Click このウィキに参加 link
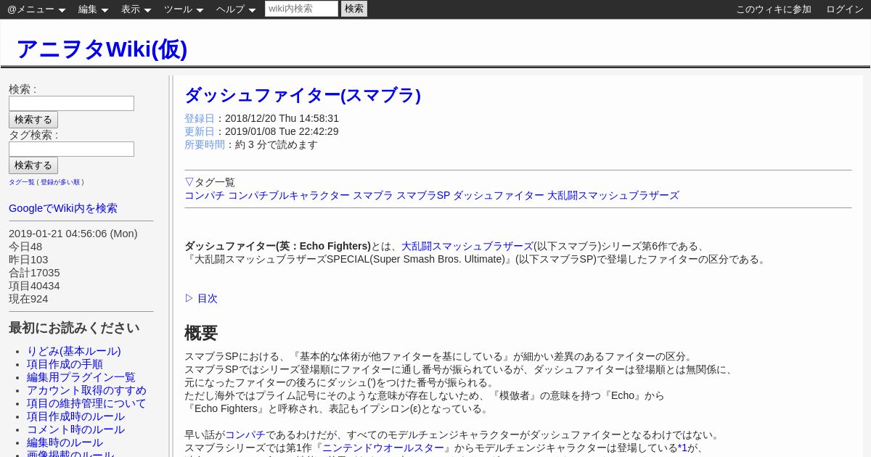This screenshot has height=457, width=871. pyautogui.click(x=774, y=9)
